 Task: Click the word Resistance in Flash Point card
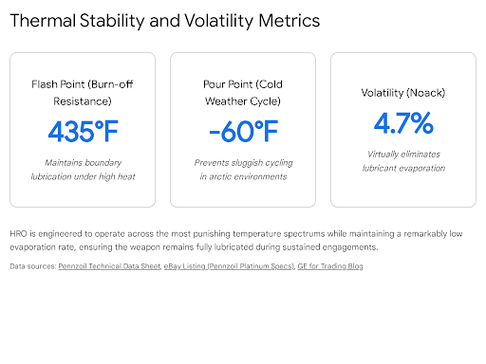click(83, 101)
